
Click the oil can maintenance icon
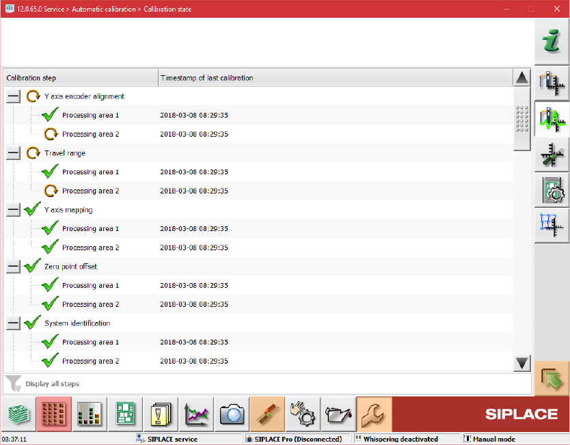(339, 414)
